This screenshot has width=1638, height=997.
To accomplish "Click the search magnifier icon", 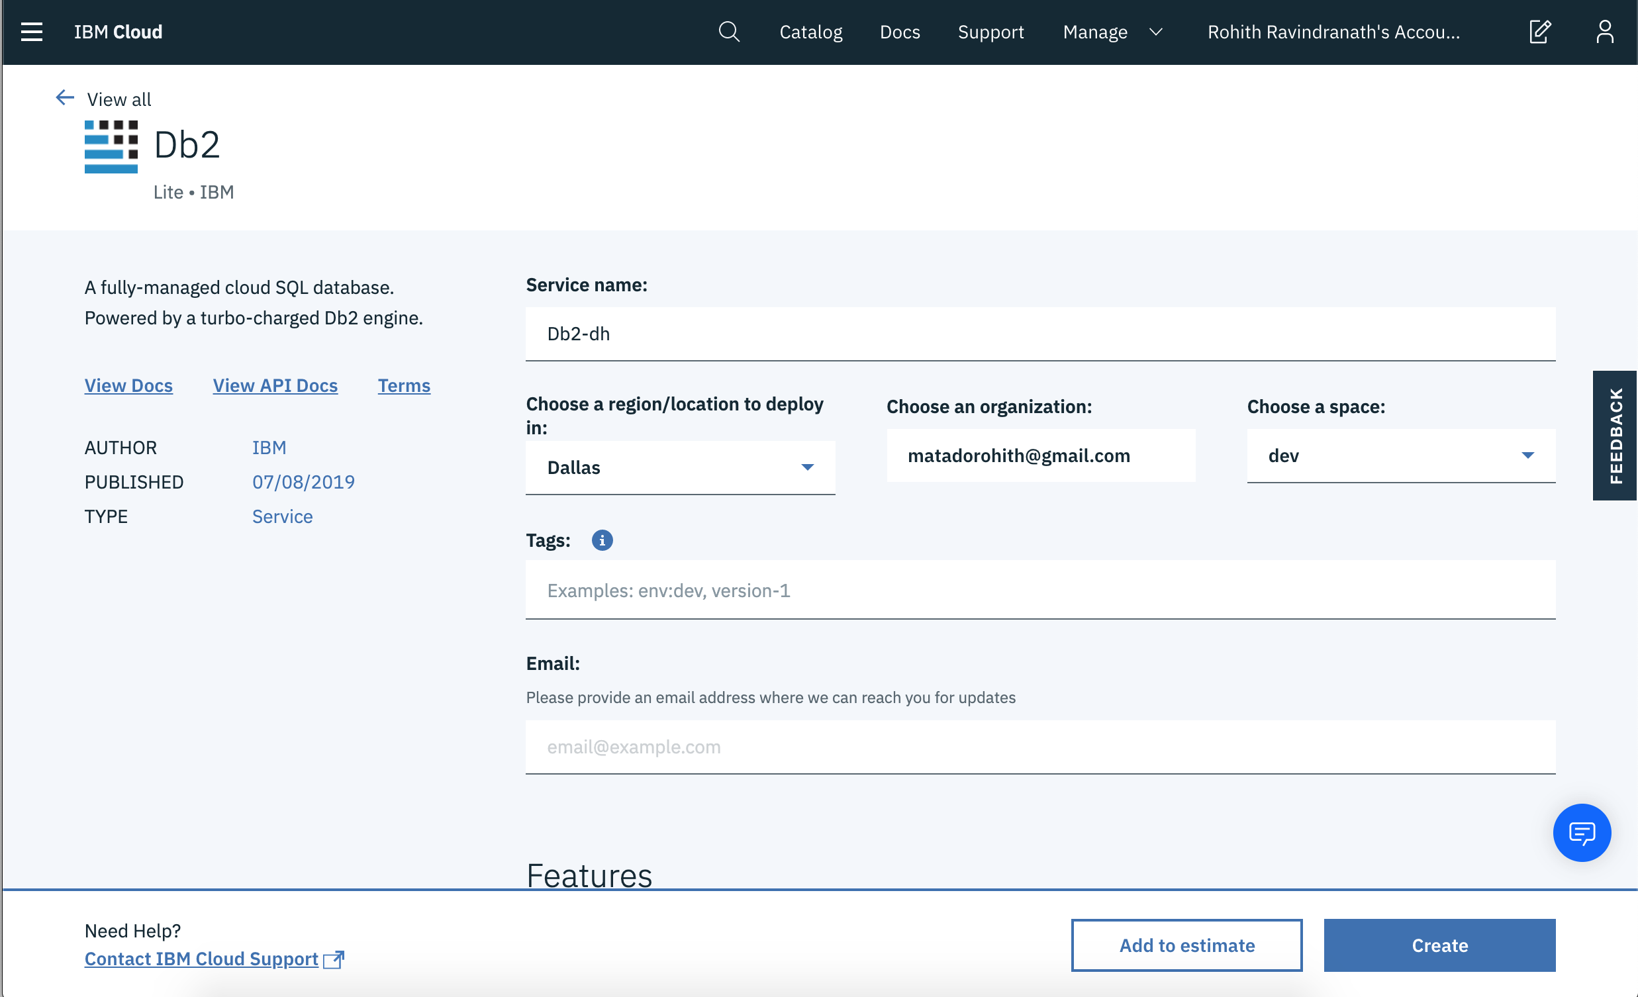I will 728,32.
